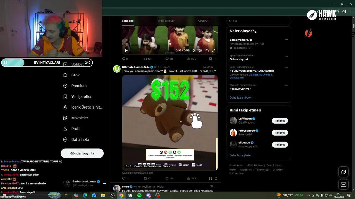Repost the Ultimate Games ad with 10 reposts

[147, 179]
